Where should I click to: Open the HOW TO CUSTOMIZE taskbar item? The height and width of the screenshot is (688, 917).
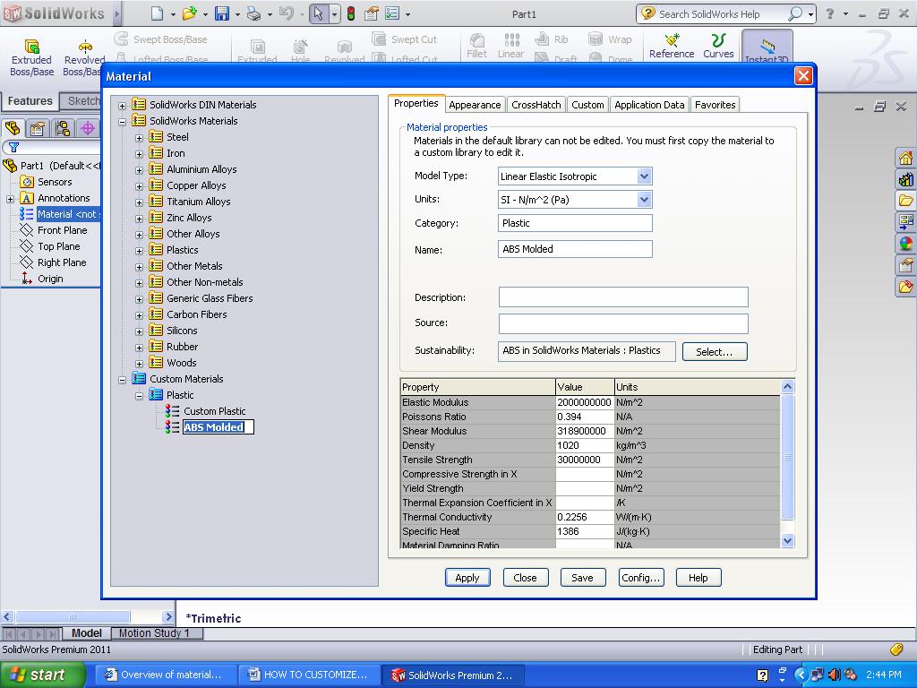[x=309, y=675]
